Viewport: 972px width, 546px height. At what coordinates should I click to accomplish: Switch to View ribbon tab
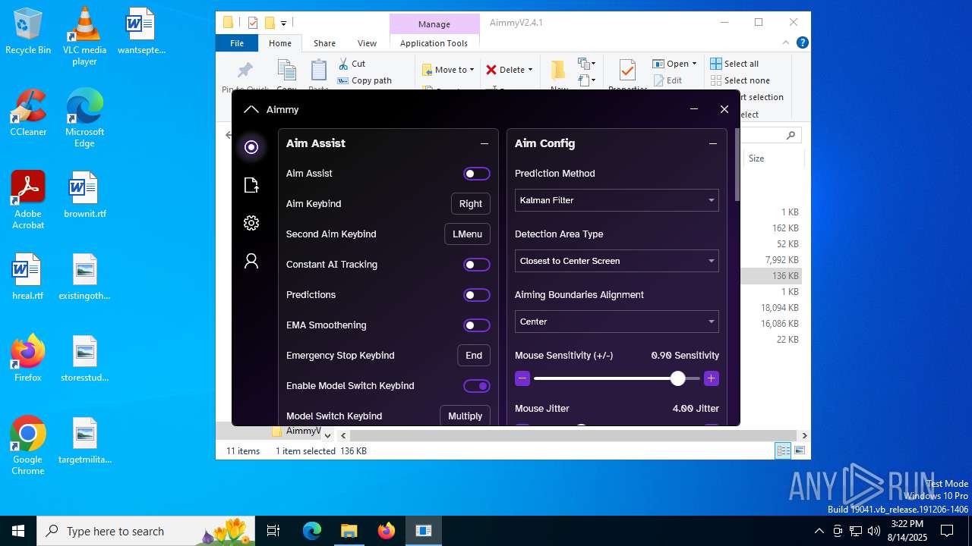(x=367, y=43)
